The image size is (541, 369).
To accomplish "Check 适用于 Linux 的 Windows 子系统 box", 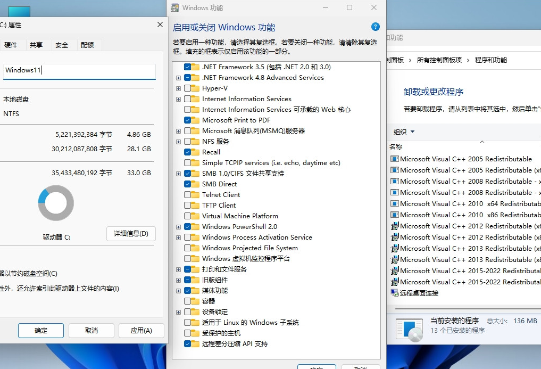I will (x=187, y=322).
